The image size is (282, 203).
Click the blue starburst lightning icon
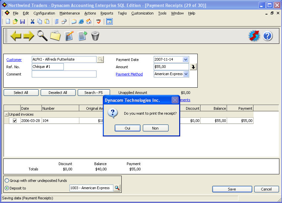tap(254, 36)
